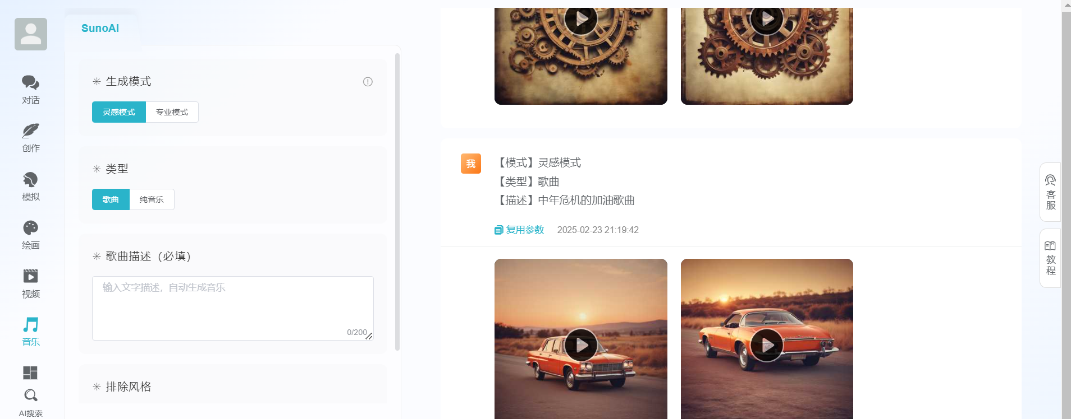
Task: Open the SunoAI tab
Action: pyautogui.click(x=100, y=29)
